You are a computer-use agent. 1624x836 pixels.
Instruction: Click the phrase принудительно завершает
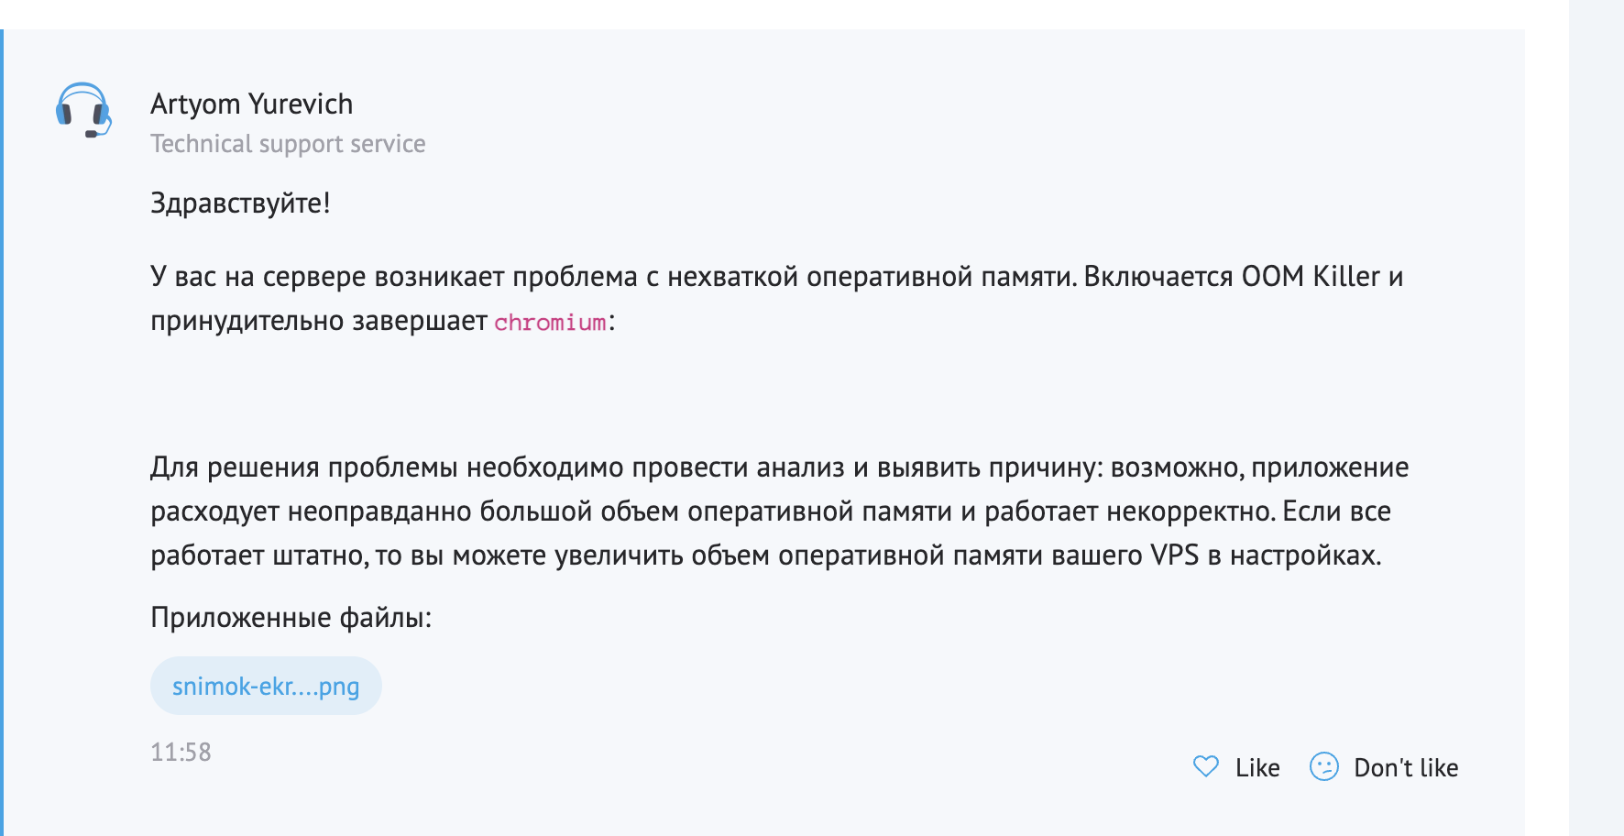pos(318,322)
